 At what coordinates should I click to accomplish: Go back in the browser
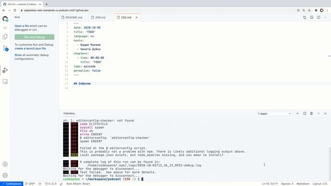[x=4, y=10]
